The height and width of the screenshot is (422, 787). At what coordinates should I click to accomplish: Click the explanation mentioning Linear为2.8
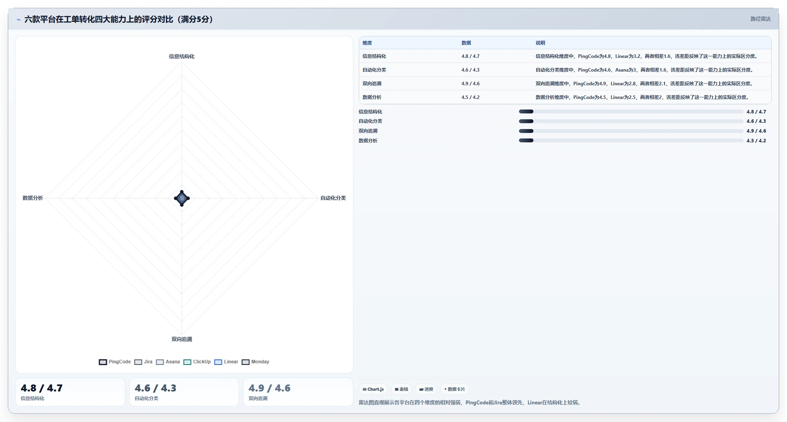(x=645, y=84)
